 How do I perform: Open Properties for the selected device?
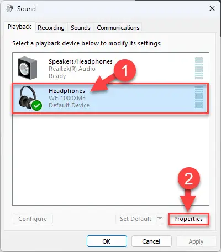coord(188,219)
